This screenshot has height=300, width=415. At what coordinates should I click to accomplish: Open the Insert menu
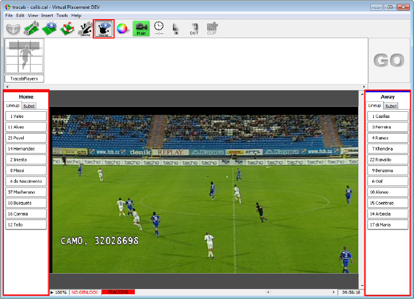(47, 15)
